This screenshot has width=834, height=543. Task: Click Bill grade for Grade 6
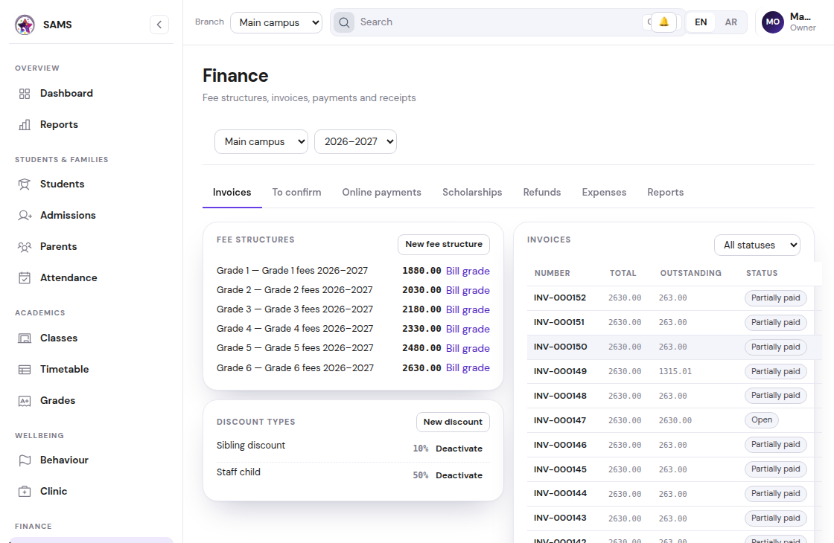(468, 367)
